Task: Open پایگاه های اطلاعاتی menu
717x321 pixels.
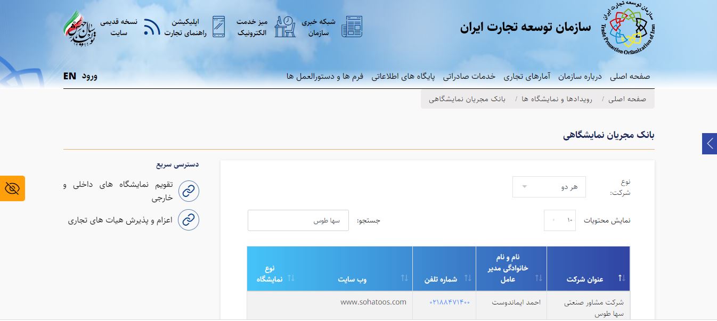Action: (x=403, y=76)
